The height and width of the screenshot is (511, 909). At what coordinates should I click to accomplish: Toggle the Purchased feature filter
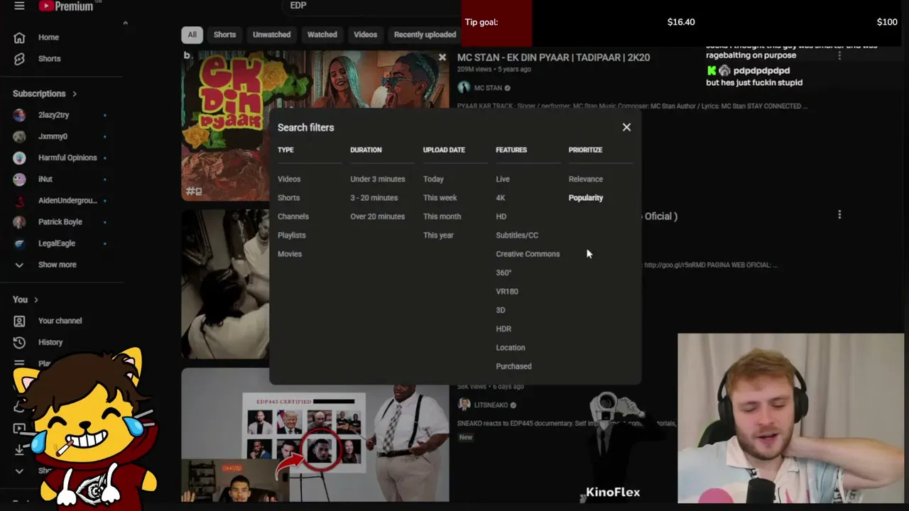[x=513, y=366]
